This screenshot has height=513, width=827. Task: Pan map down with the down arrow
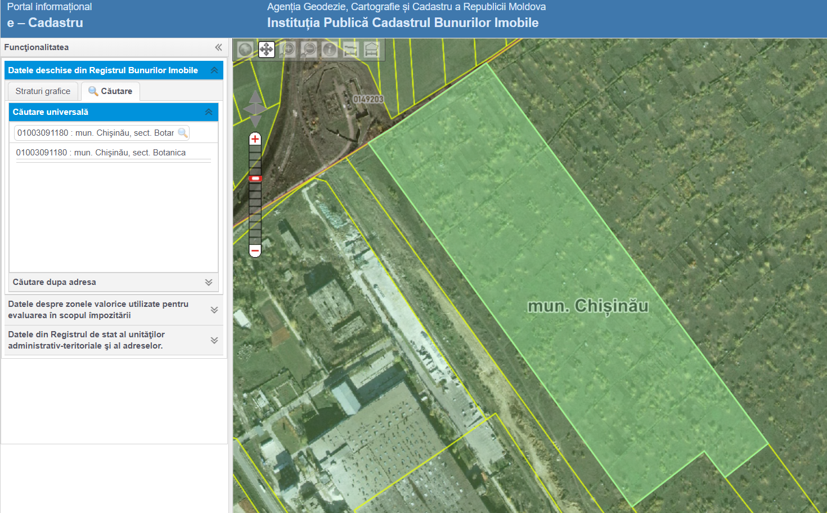pos(255,121)
